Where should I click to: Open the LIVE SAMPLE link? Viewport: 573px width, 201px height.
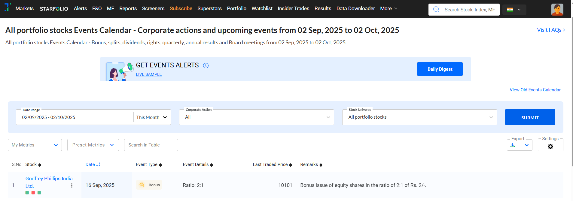tap(149, 74)
